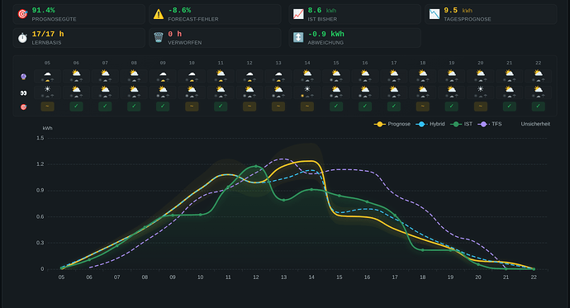The height and width of the screenshot is (308, 570).
Task: Click the stopwatch Lernbasis icon
Action: click(22, 38)
